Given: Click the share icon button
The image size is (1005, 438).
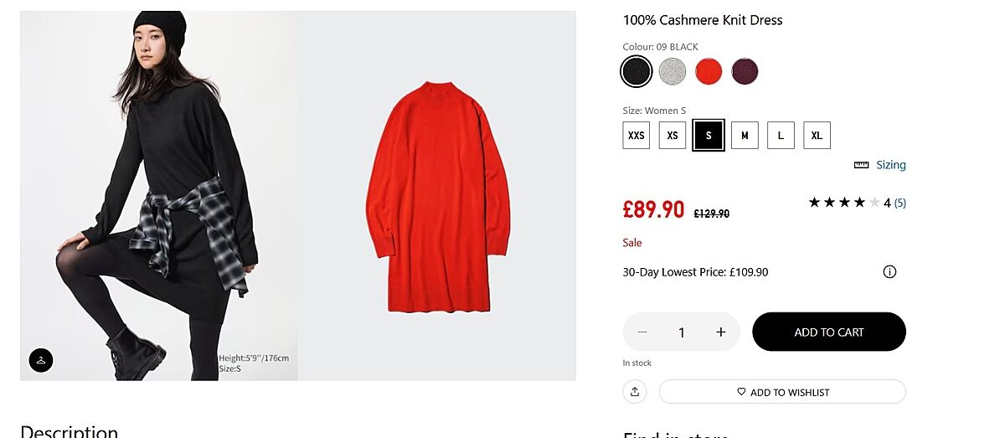Looking at the screenshot, I should [635, 392].
